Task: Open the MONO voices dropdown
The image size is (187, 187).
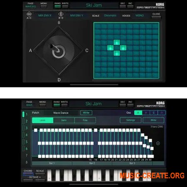Action: coord(140,15)
